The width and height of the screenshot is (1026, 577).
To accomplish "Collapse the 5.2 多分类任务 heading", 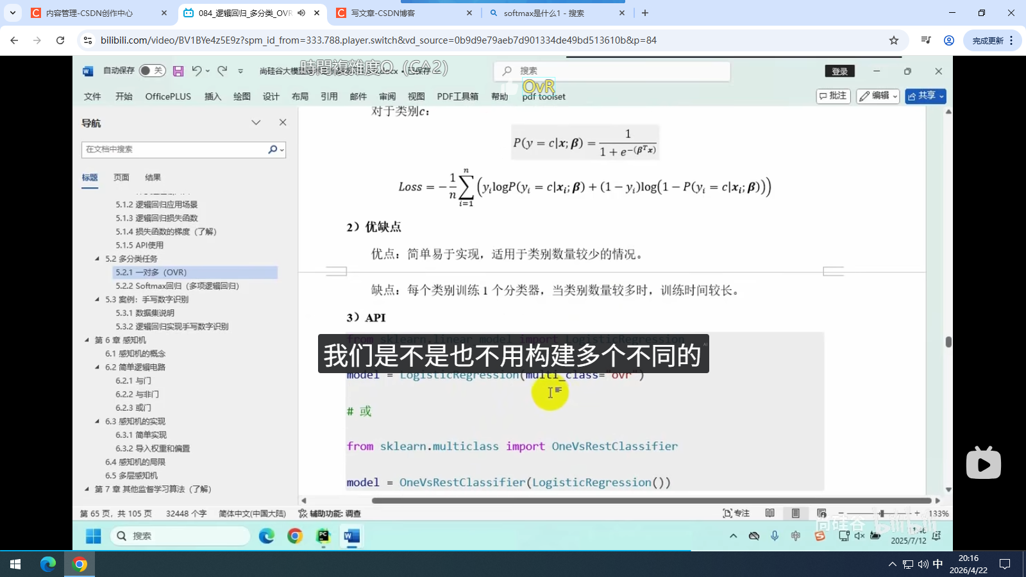I will 97,259.
